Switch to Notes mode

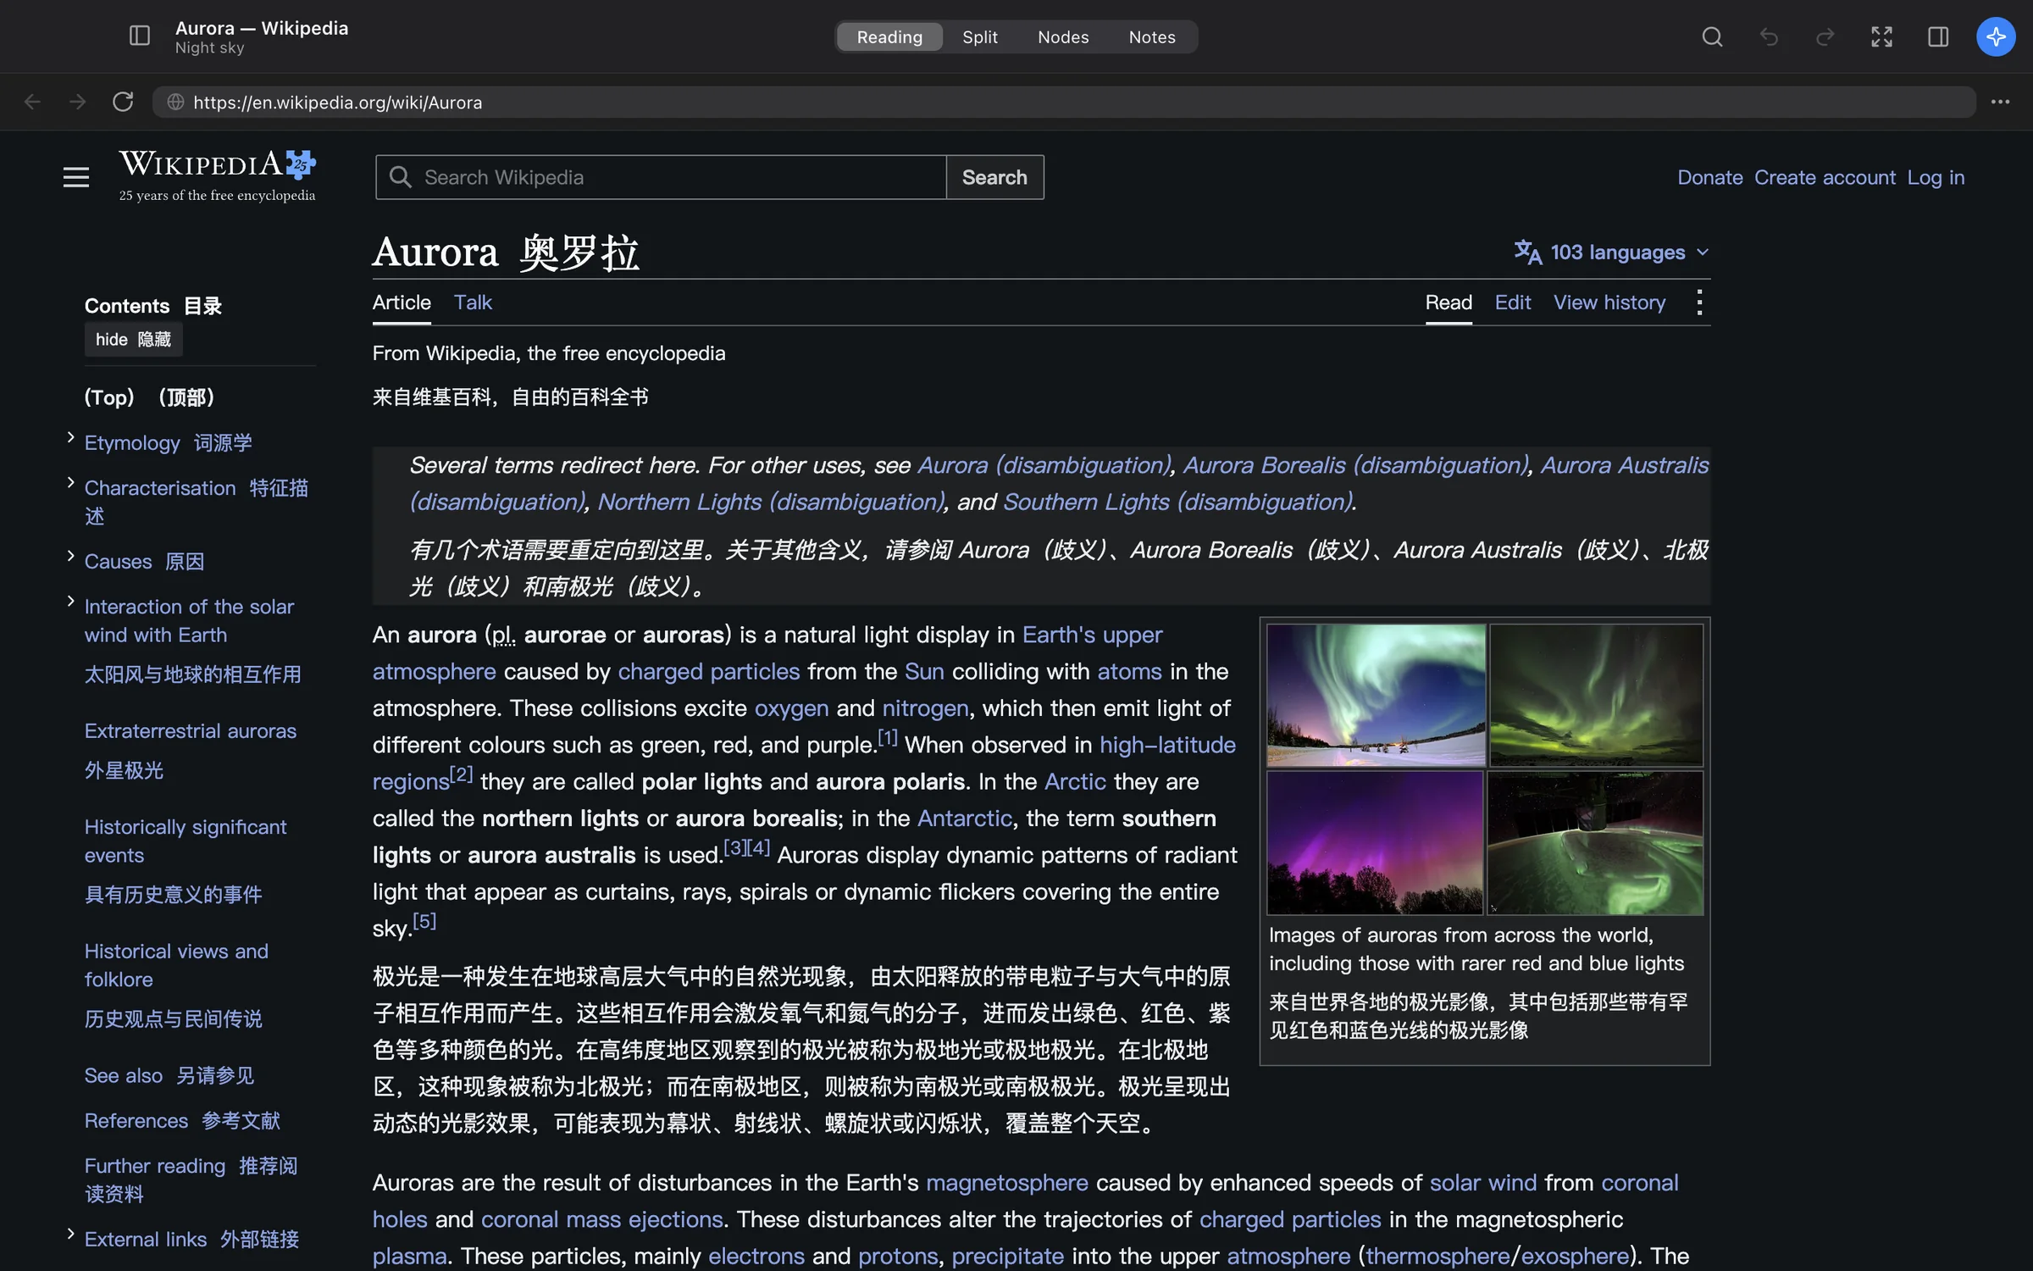pos(1151,36)
